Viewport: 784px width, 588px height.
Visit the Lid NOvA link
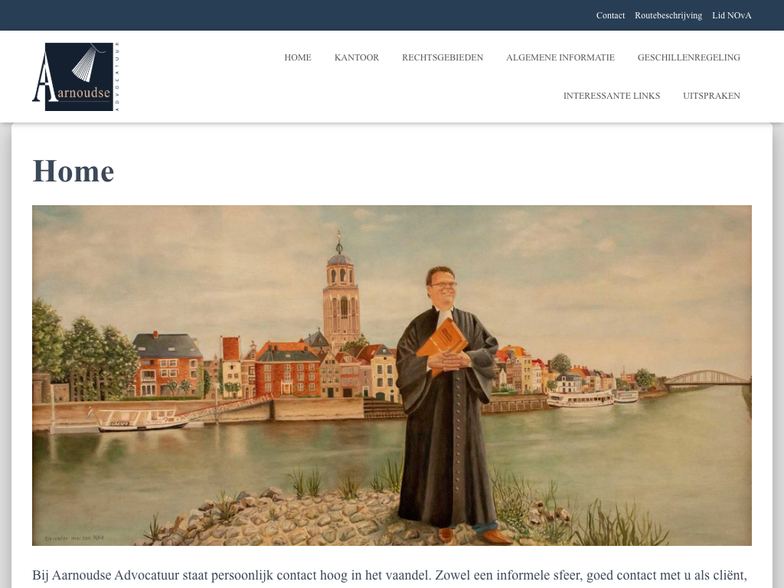(731, 15)
